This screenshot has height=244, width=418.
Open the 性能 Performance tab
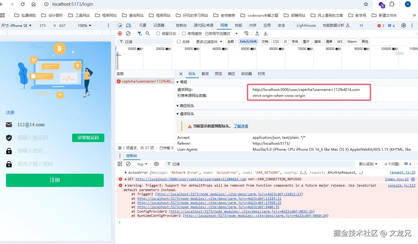click(238, 25)
